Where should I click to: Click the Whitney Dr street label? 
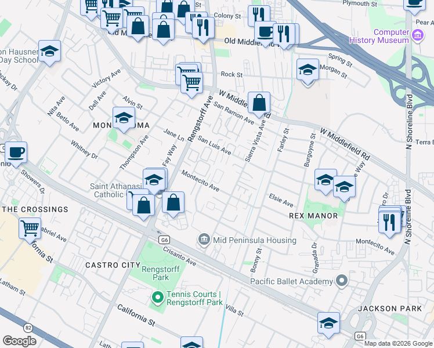(x=84, y=150)
